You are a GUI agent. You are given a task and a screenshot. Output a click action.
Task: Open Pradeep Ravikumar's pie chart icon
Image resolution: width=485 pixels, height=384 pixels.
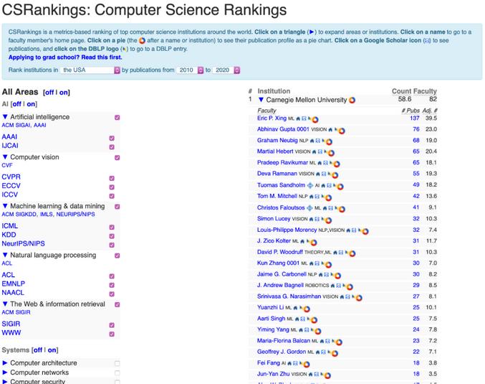tap(337, 164)
